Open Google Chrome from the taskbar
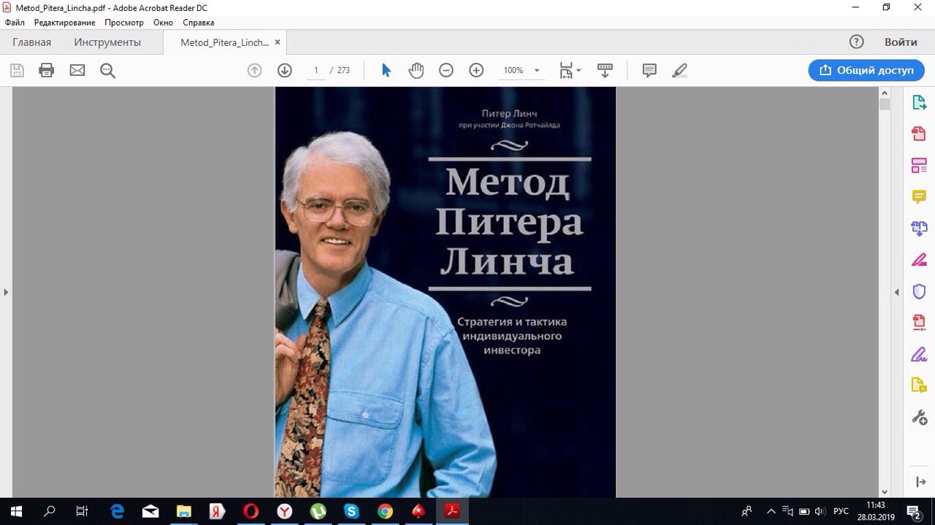 385,511
